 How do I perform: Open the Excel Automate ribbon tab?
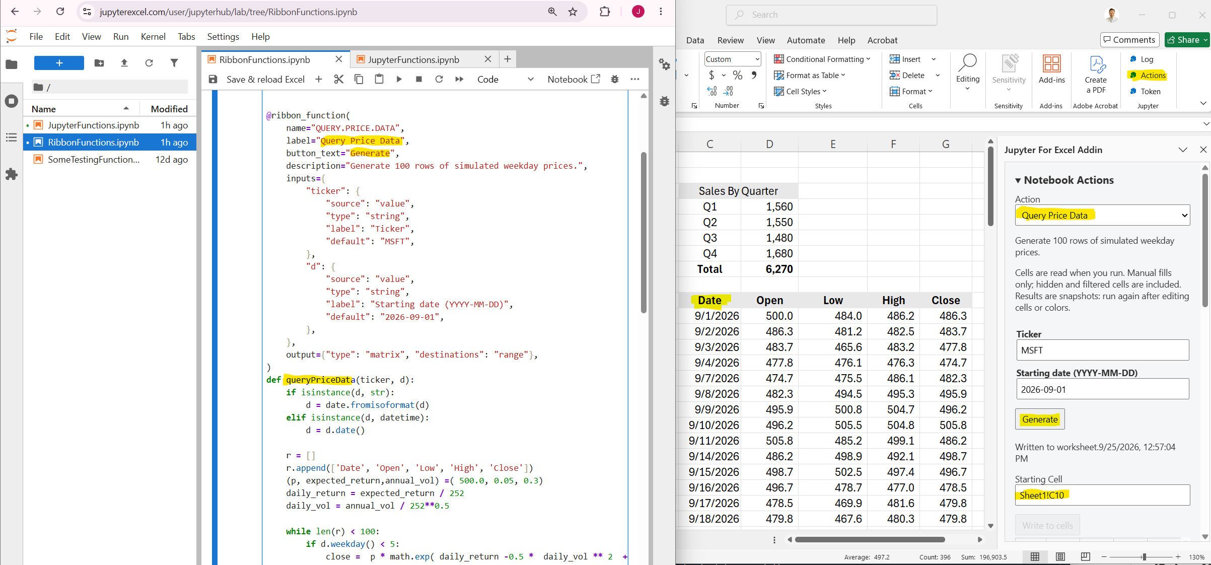tap(806, 40)
